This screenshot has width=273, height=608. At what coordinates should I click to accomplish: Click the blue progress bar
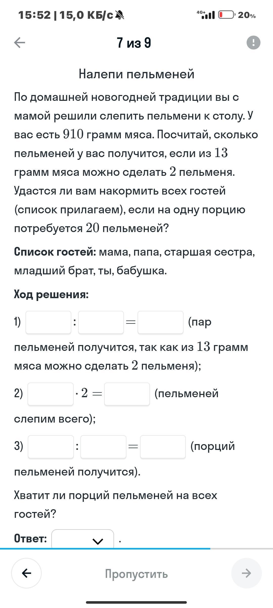[105, 548]
